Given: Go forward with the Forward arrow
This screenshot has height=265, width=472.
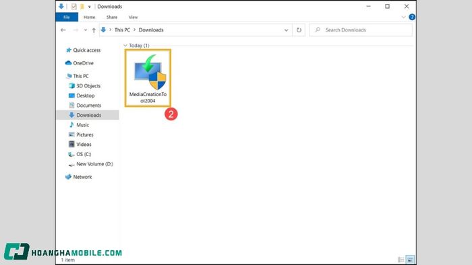Looking at the screenshot, I should [x=76, y=30].
